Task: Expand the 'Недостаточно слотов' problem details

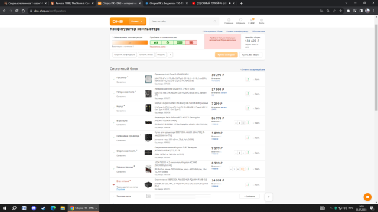Action: click(x=158, y=47)
